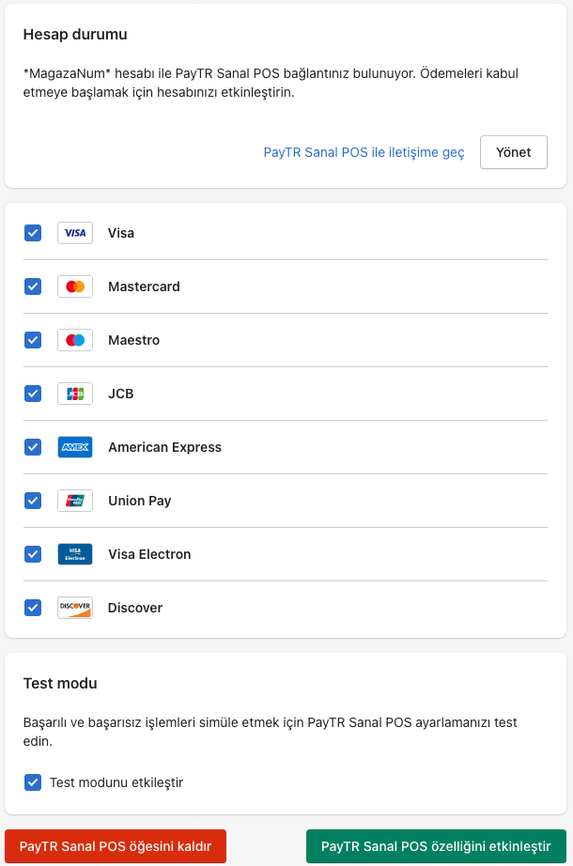Deselect the American Express checkbox

[33, 447]
